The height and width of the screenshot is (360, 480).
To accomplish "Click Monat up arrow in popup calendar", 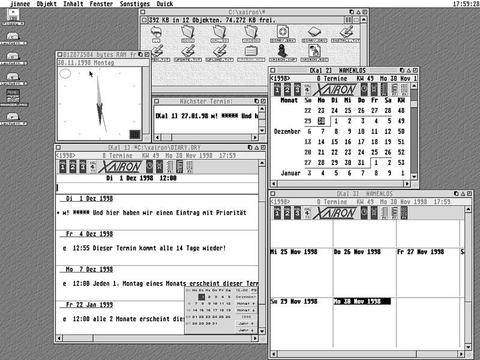I will pyautogui.click(x=246, y=304).
